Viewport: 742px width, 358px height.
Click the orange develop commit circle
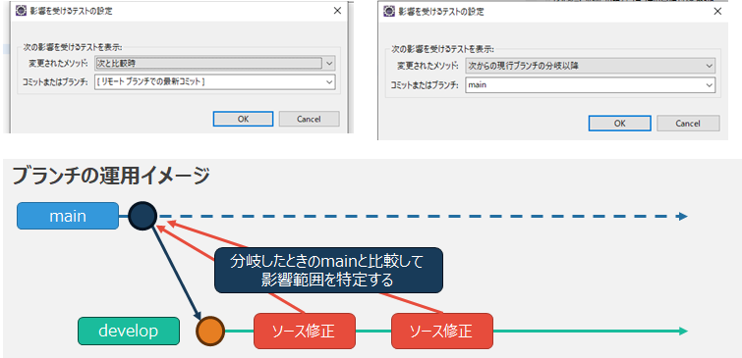pos(210,331)
